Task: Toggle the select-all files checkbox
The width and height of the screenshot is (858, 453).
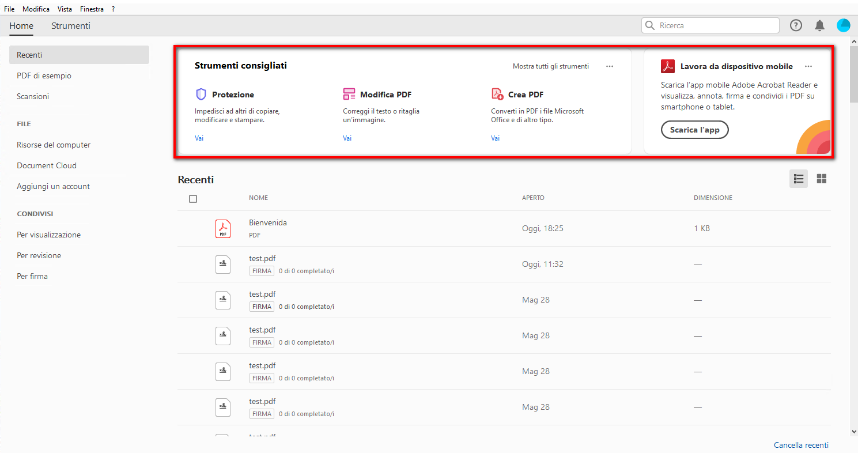Action: click(193, 199)
